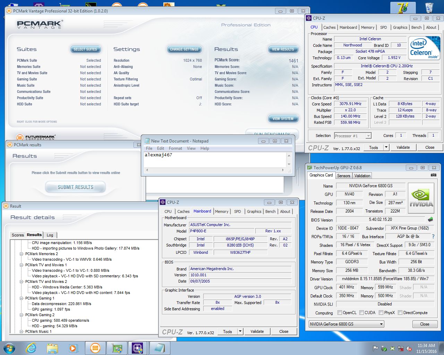Click GPU gaming 1.097 fps result row

point(51,309)
